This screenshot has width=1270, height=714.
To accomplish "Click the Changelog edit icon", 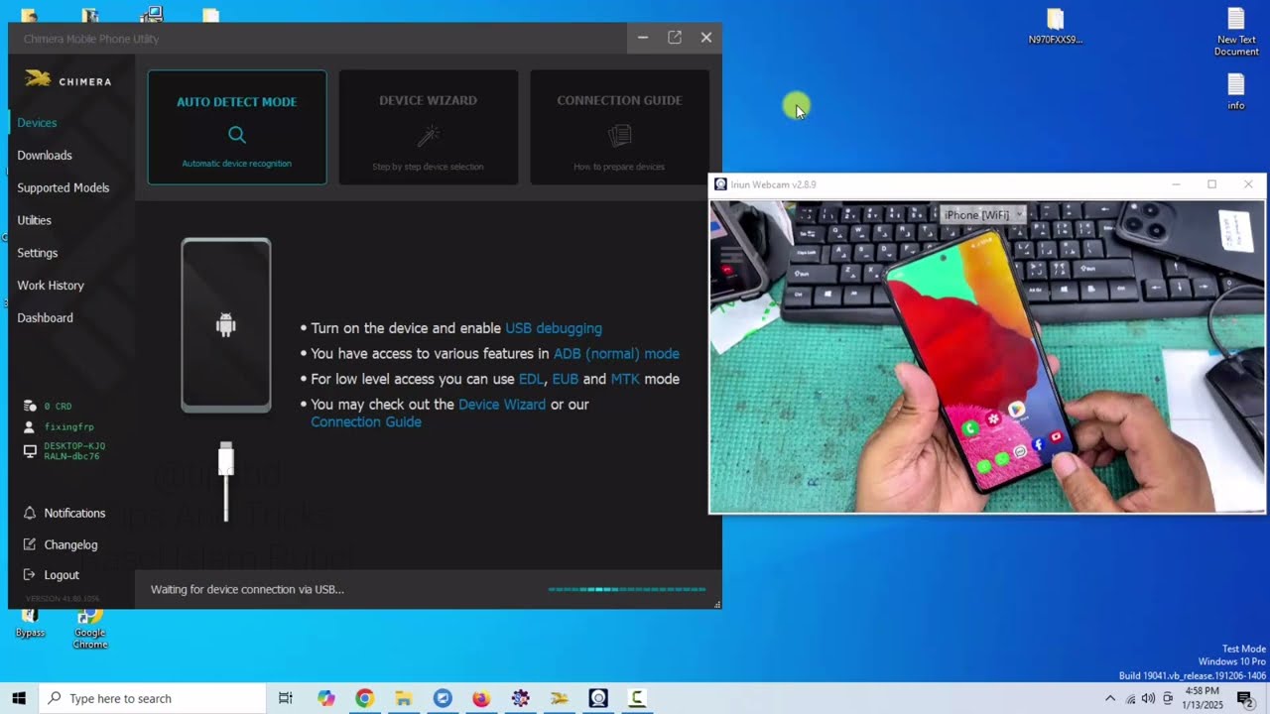I will (x=30, y=544).
